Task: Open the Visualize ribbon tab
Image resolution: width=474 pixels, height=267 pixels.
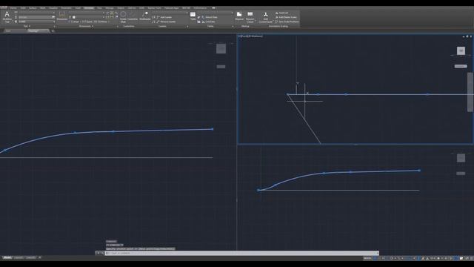Action: (53, 8)
